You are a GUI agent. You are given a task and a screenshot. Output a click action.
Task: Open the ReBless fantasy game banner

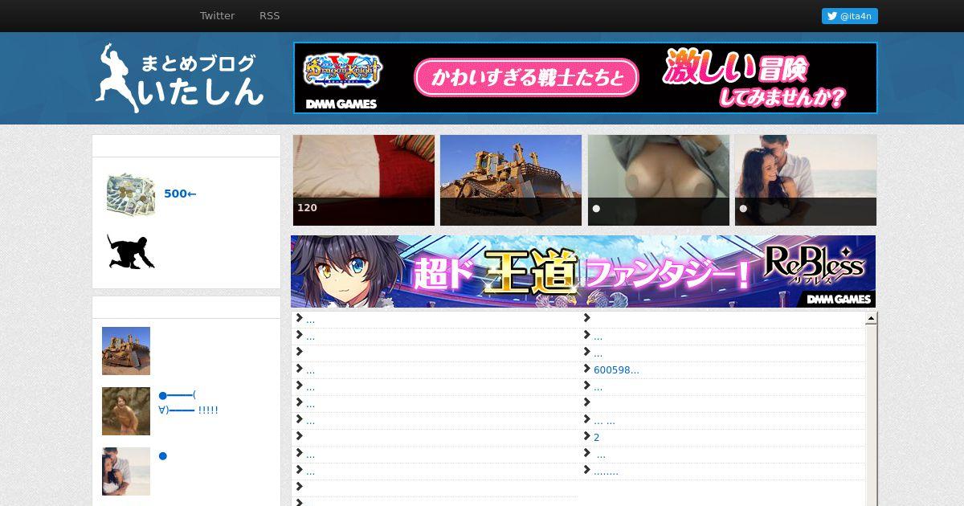click(x=583, y=271)
